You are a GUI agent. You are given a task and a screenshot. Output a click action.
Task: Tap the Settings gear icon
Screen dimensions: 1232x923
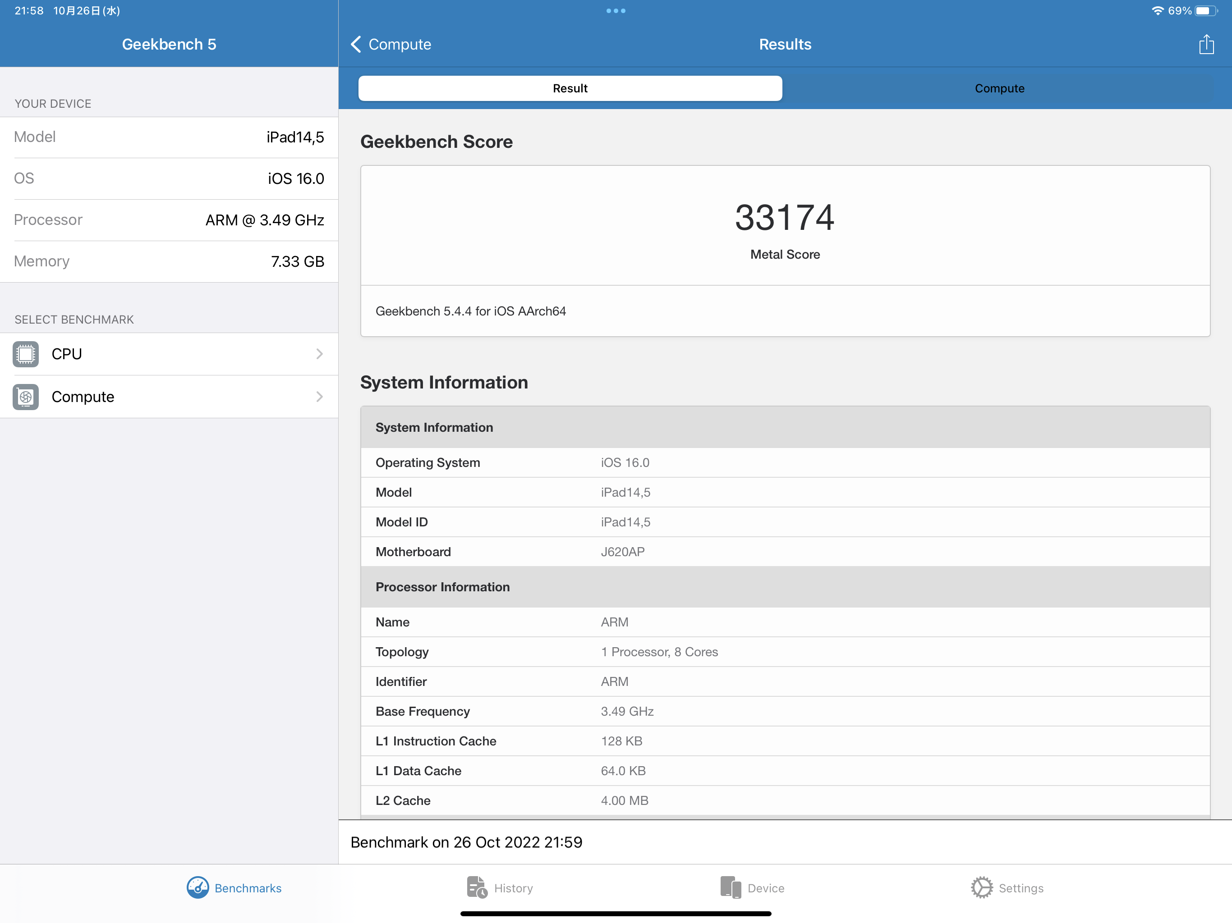[x=981, y=887]
